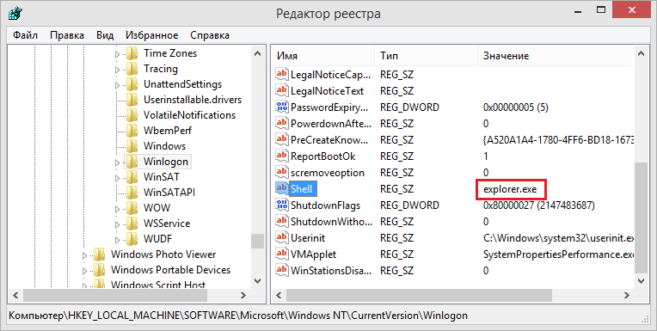Click the explorer.exe value of Shell
The image size is (657, 331).
pos(510,189)
